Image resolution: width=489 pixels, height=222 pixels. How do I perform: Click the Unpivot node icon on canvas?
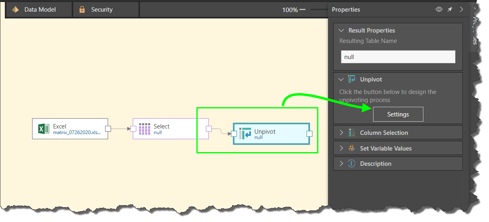click(245, 134)
